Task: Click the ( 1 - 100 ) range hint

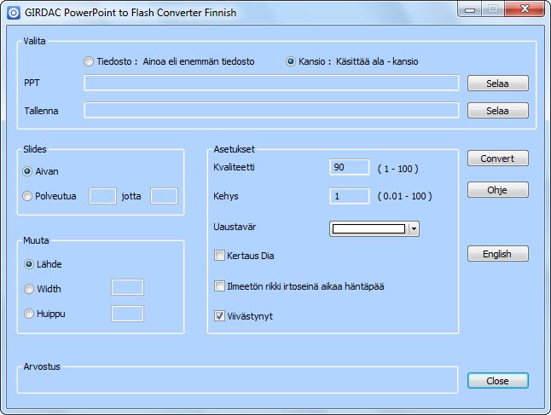Action: coord(397,169)
